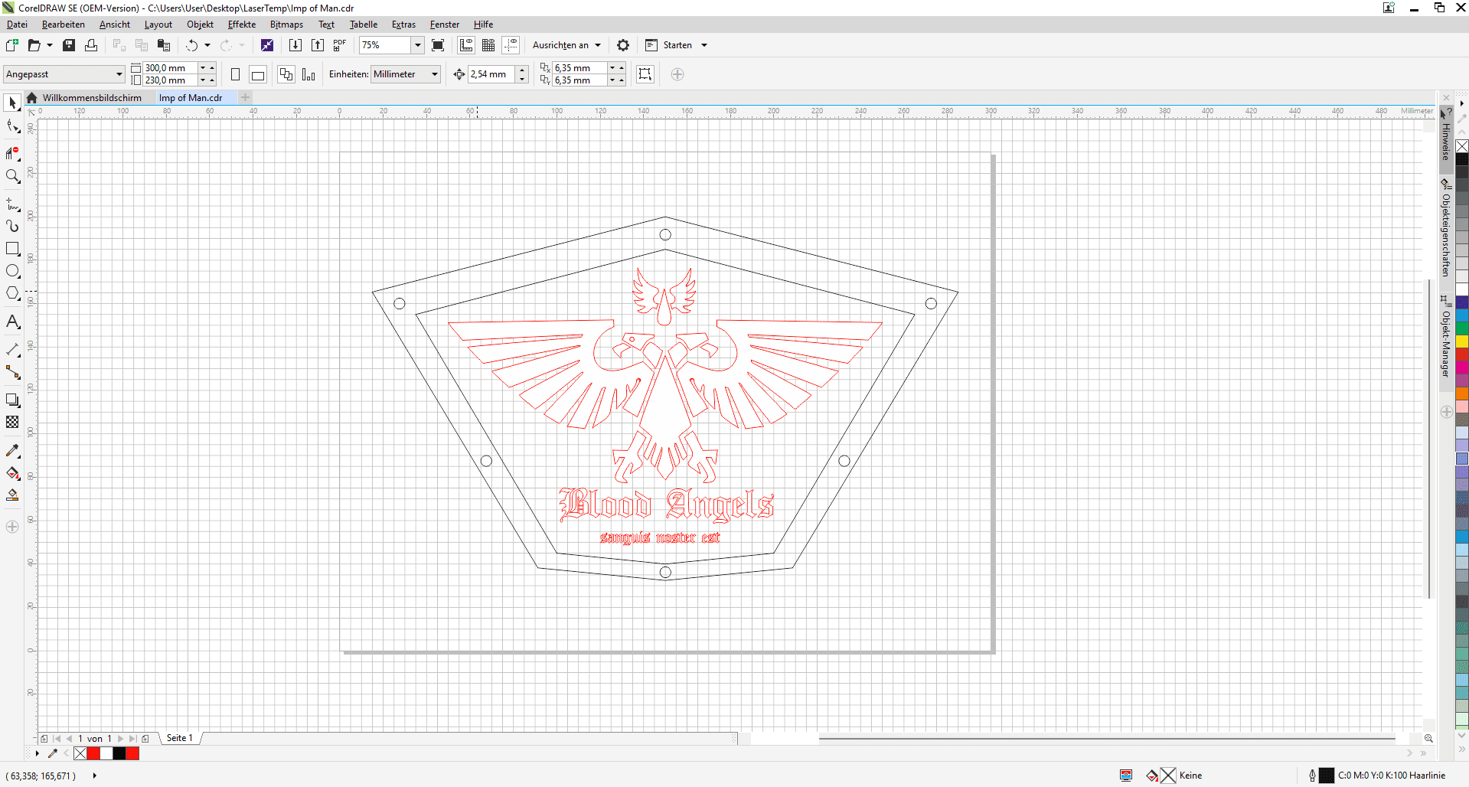Screen dimensions: 1469x787
Task: Select the Zoom magnifier tool
Action: pos(12,176)
